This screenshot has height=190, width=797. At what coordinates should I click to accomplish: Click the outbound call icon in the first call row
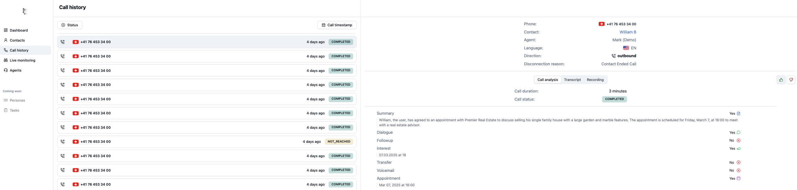coord(63,42)
